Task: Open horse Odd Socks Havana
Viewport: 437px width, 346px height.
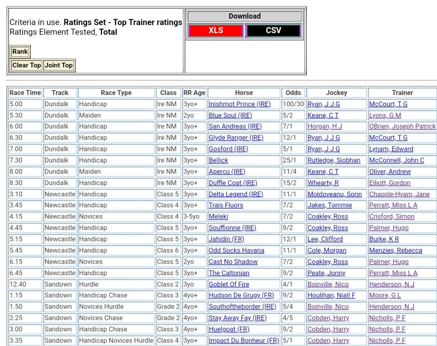Action: (x=236, y=250)
